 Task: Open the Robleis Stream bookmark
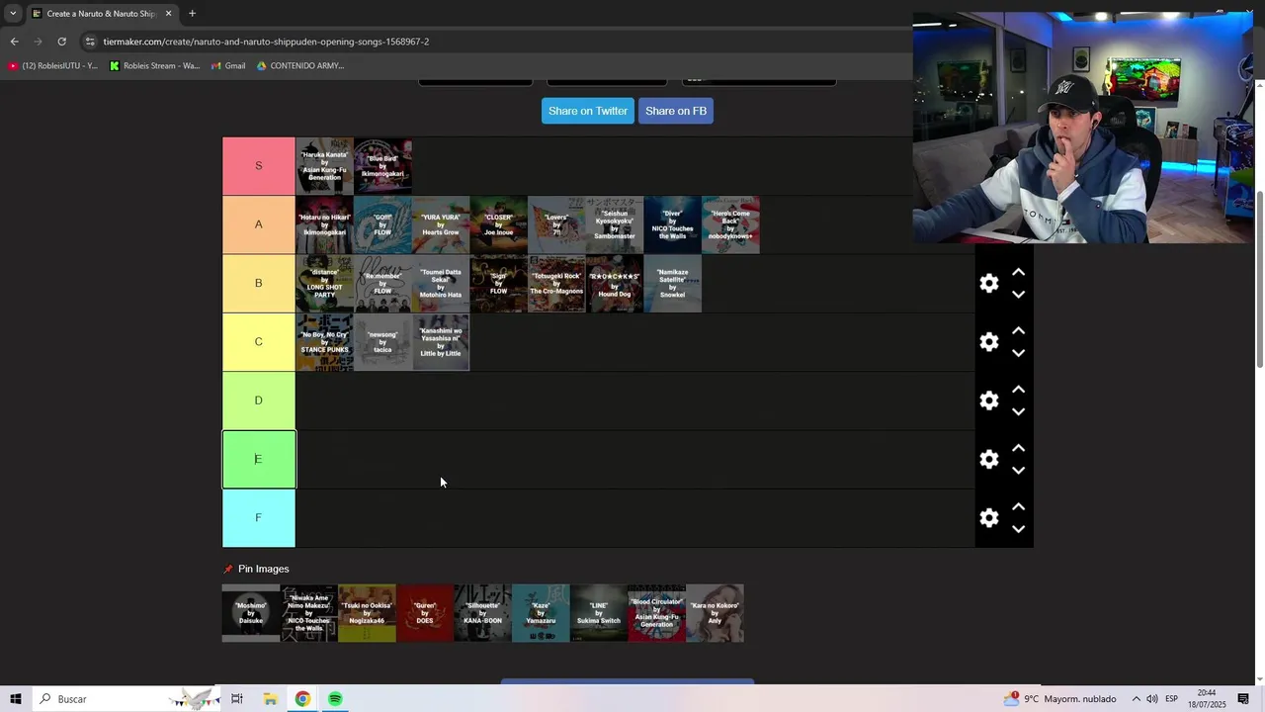pos(155,66)
